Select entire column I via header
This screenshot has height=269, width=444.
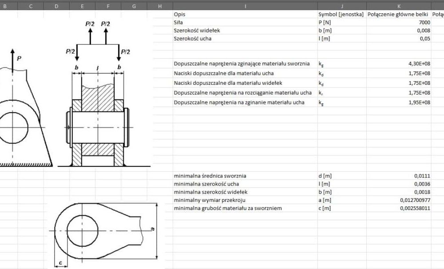pyautogui.click(x=245, y=6)
